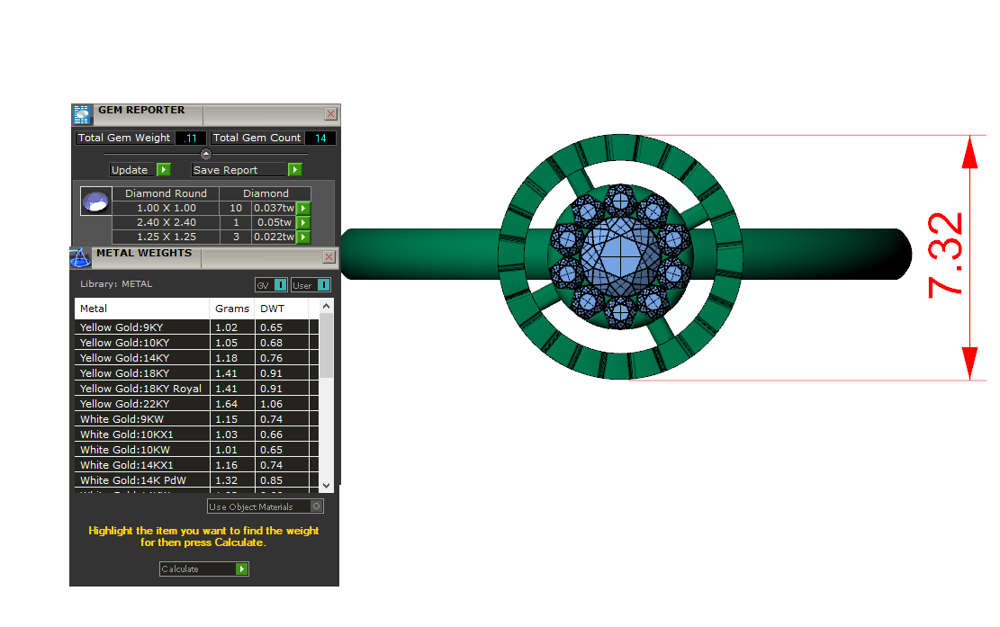Viewport: 1000px width, 627px height.
Task: Collapse Gem Reporter using the up-arrow handle
Action: coord(205,154)
